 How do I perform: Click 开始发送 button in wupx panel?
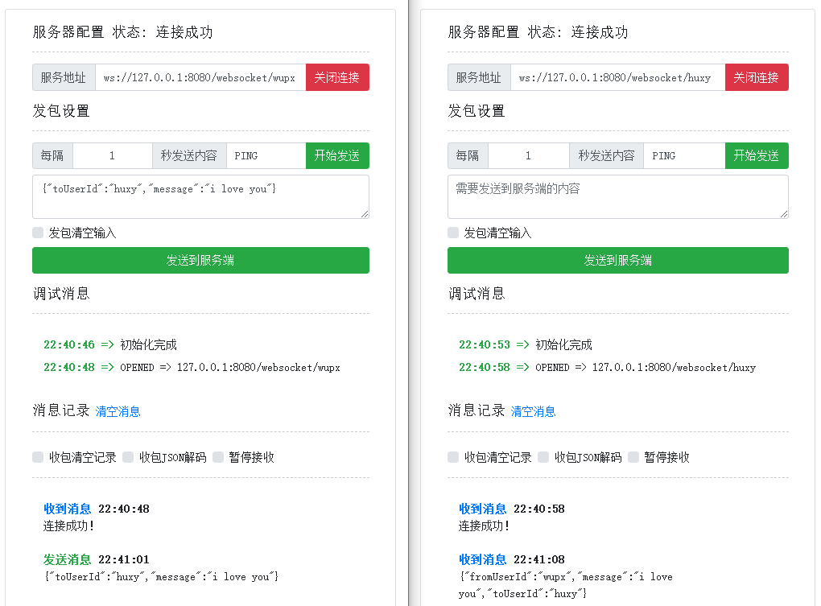point(337,155)
